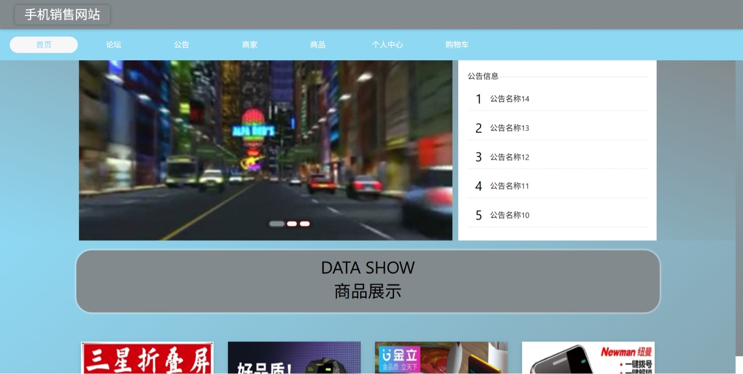Click the 商品展示 heading text
This screenshot has width=743, height=374.
pyautogui.click(x=368, y=291)
